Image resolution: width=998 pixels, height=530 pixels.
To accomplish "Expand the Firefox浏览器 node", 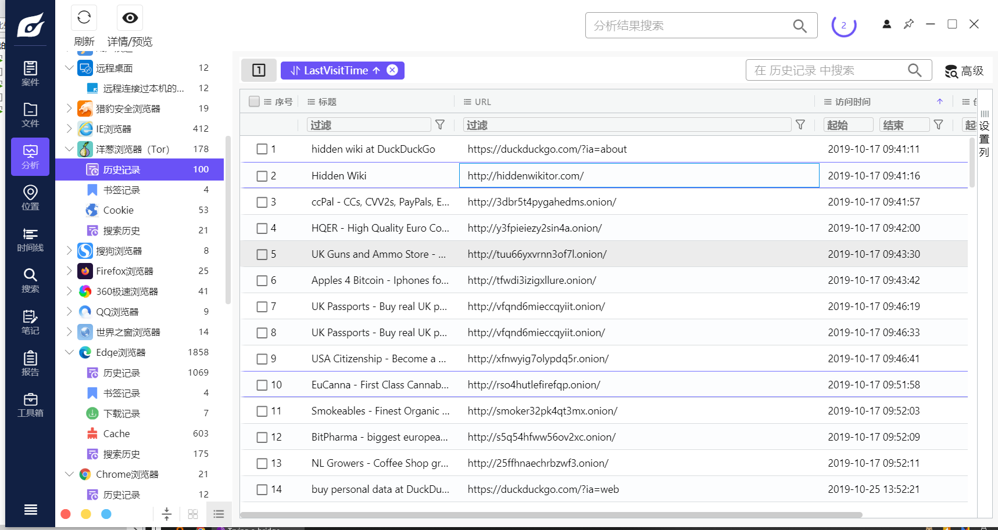I will (x=69, y=271).
